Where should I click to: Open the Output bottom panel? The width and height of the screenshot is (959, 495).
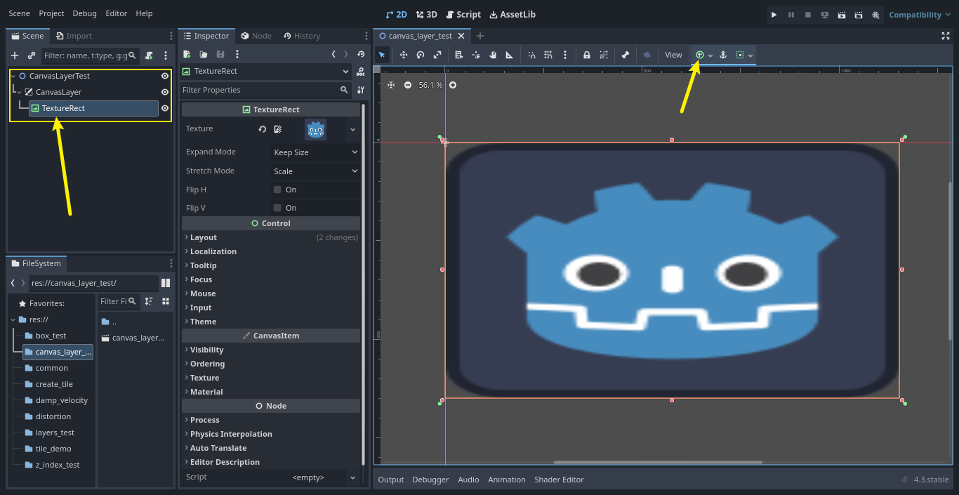[x=391, y=480]
